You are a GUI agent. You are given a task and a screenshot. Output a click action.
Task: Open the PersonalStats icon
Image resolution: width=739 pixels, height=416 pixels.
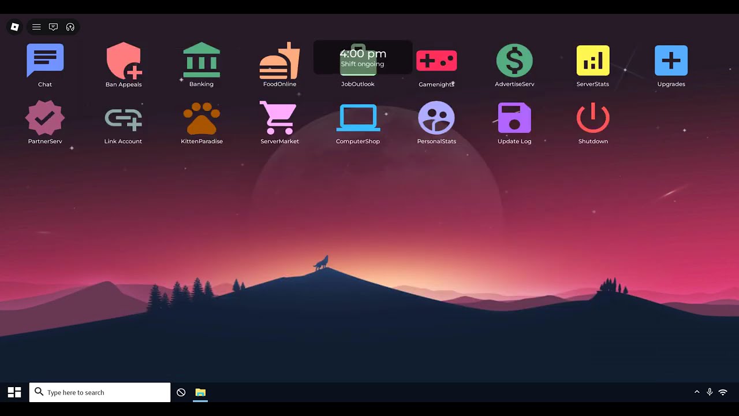[436, 118]
